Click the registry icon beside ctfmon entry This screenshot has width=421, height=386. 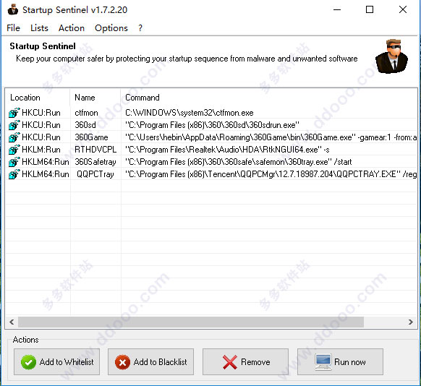tap(14, 113)
